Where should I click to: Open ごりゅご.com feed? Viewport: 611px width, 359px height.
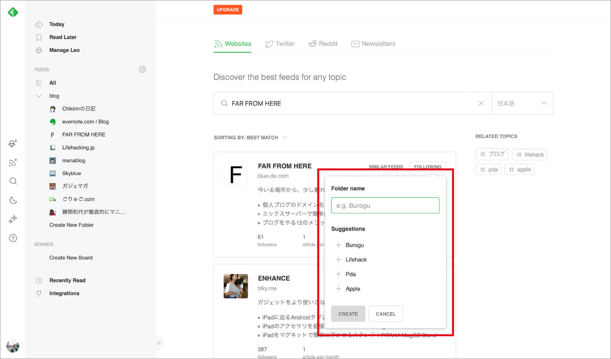click(x=78, y=199)
